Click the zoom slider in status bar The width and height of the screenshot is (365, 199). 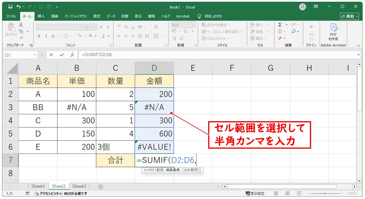click(325, 194)
